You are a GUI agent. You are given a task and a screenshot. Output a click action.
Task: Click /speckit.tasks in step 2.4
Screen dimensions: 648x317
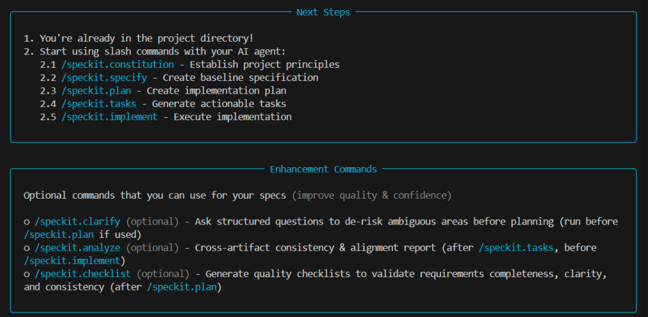point(99,104)
